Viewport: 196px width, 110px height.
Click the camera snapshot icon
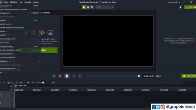tap(21, 82)
